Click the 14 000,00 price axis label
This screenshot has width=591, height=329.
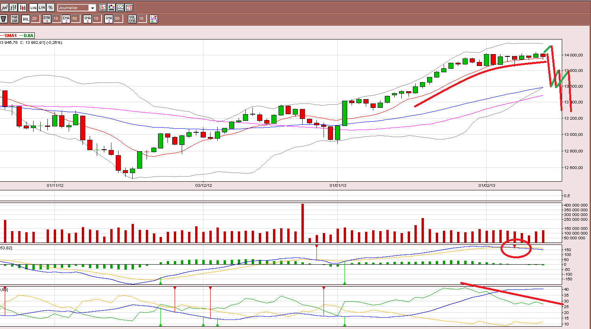(x=573, y=55)
